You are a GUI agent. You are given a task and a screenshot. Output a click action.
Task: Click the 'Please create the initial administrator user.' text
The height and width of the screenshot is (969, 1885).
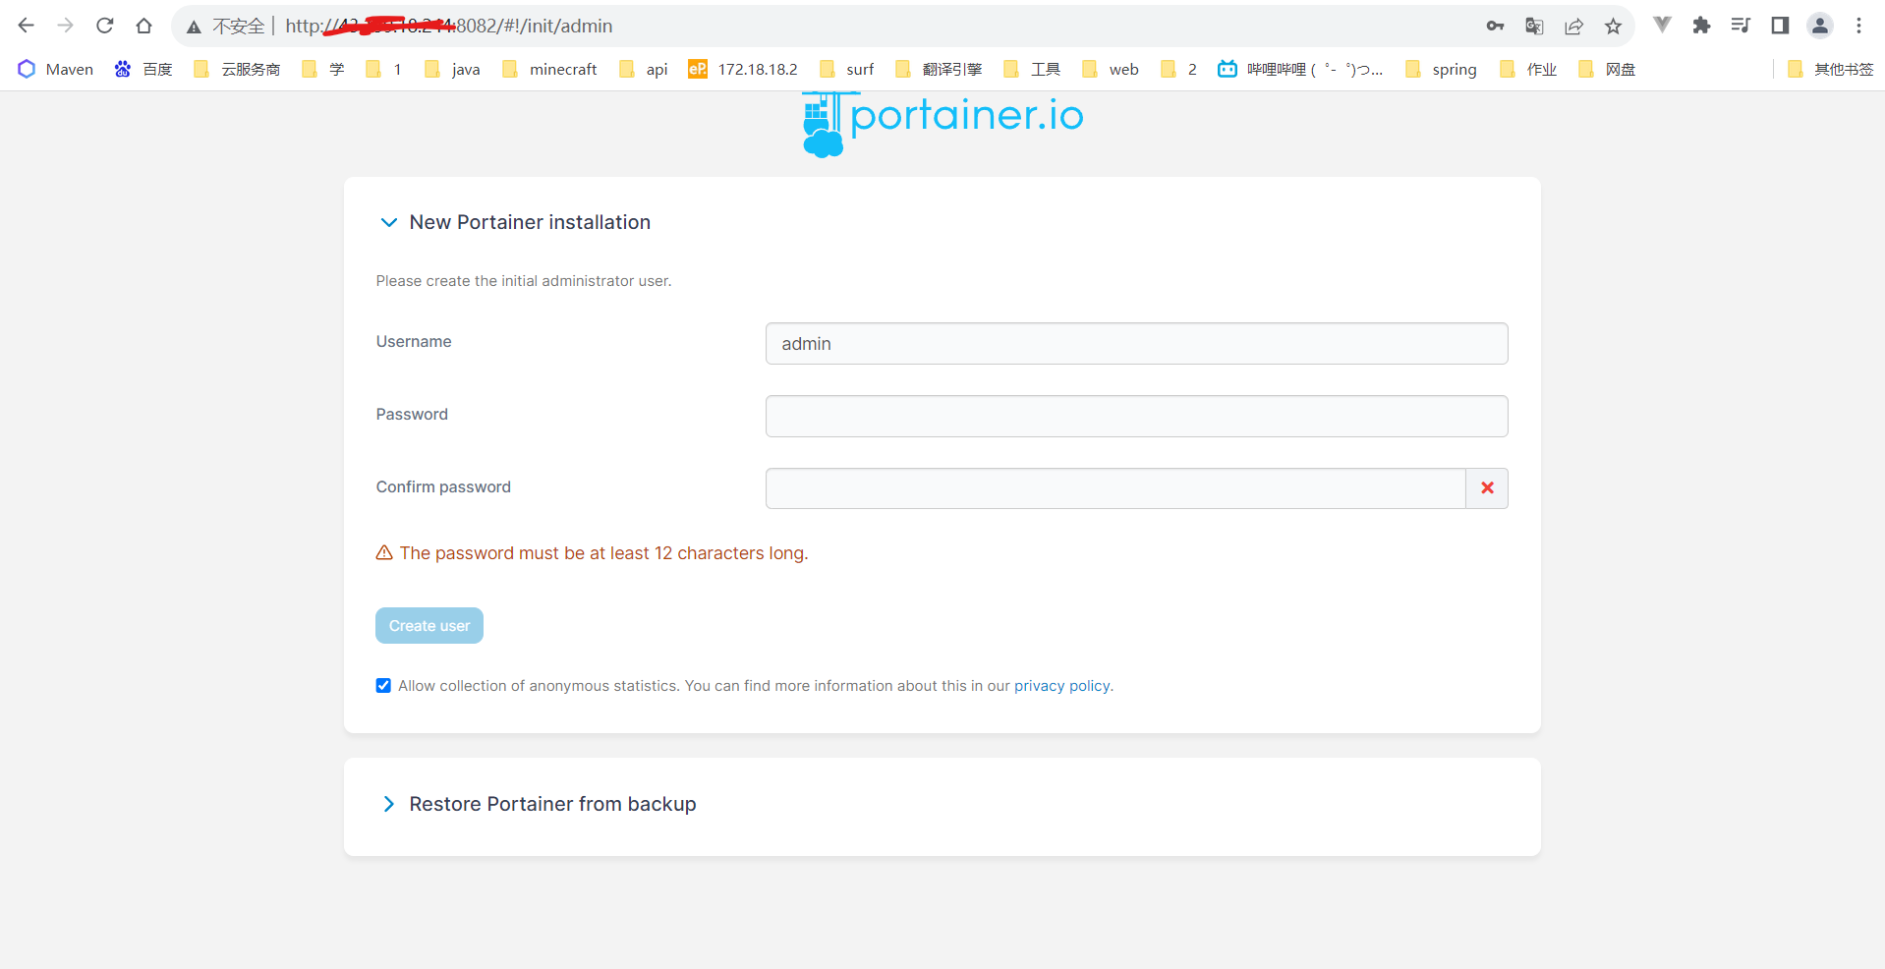[x=524, y=281]
